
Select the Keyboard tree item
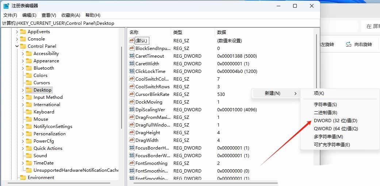tap(44, 112)
